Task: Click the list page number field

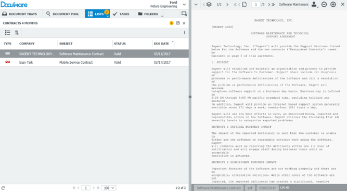Action: point(86,188)
